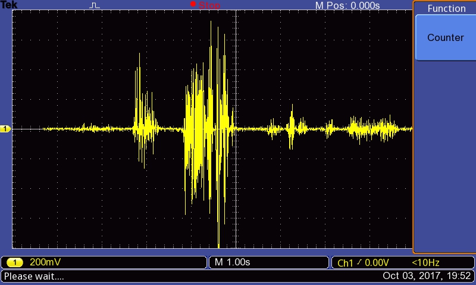Click the <10Hz frequency readout
Screen dimensions: 476x285
425,262
